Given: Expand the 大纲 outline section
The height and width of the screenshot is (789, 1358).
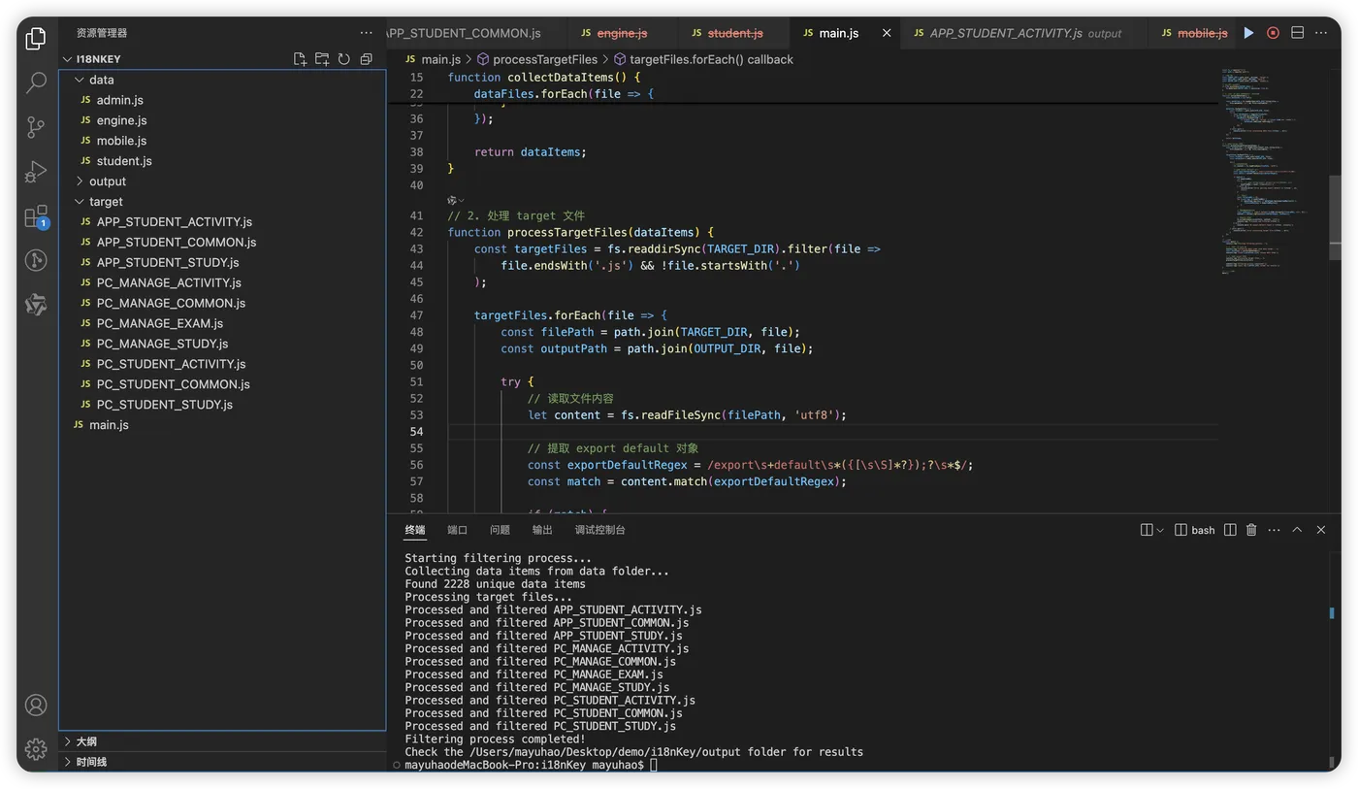Looking at the screenshot, I should pos(86,741).
